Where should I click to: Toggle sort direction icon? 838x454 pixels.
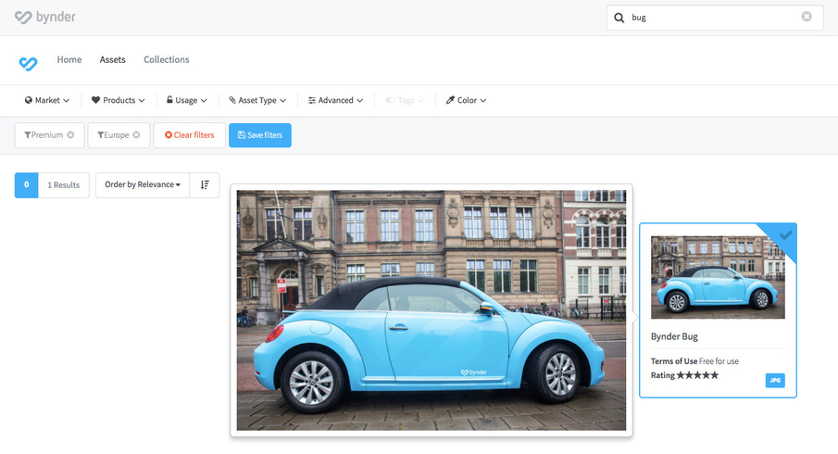[205, 185]
